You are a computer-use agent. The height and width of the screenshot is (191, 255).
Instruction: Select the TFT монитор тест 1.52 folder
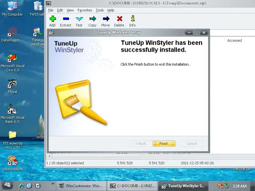(13, 140)
